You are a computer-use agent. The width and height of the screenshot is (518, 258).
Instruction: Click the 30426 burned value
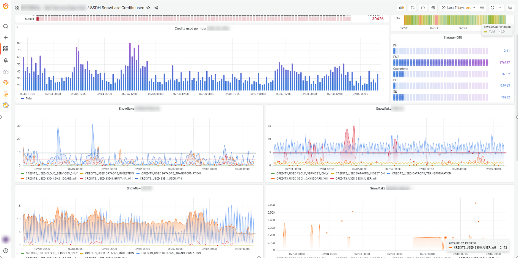[378, 19]
